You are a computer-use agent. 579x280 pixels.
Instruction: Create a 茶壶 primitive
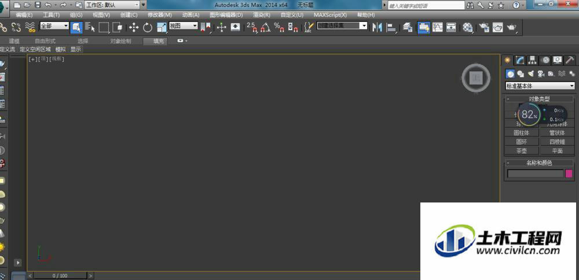tap(522, 151)
